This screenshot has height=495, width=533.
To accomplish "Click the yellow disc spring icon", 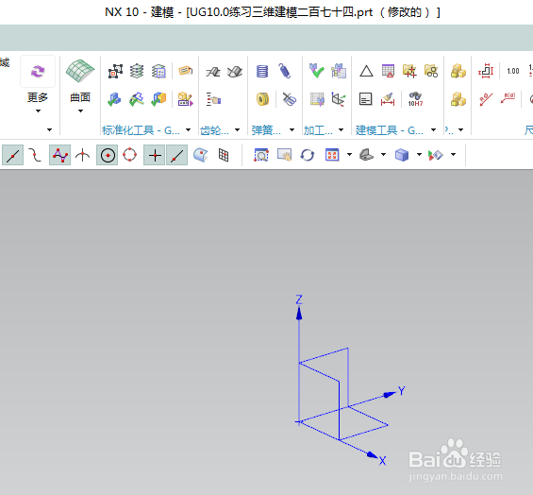I will coord(262,99).
